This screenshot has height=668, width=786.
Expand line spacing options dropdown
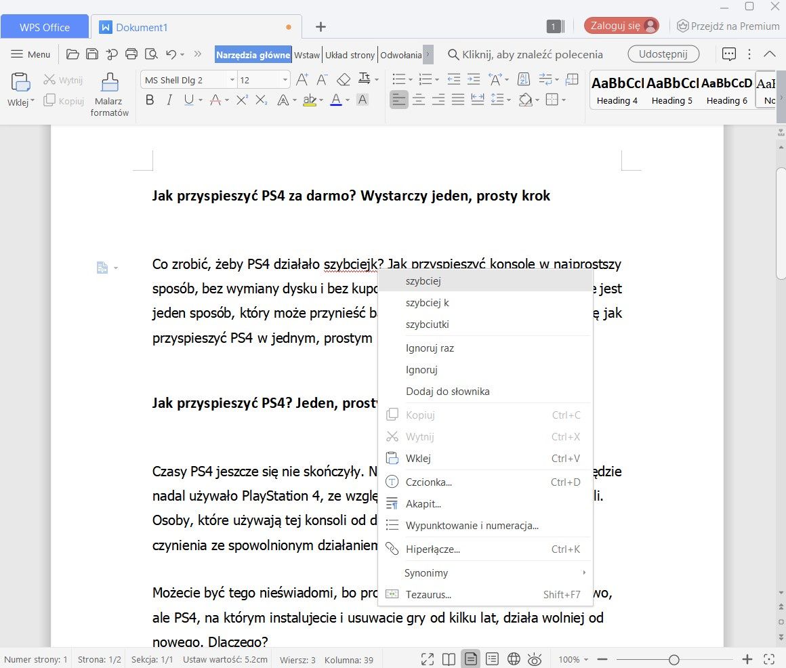(509, 100)
